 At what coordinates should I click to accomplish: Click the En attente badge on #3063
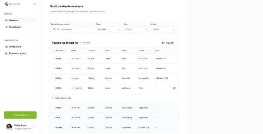[x=77, y=88]
